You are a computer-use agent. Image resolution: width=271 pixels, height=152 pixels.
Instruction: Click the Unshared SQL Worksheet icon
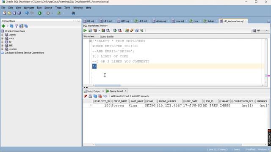127,30
